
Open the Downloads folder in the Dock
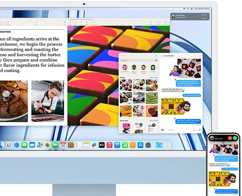click(x=159, y=145)
